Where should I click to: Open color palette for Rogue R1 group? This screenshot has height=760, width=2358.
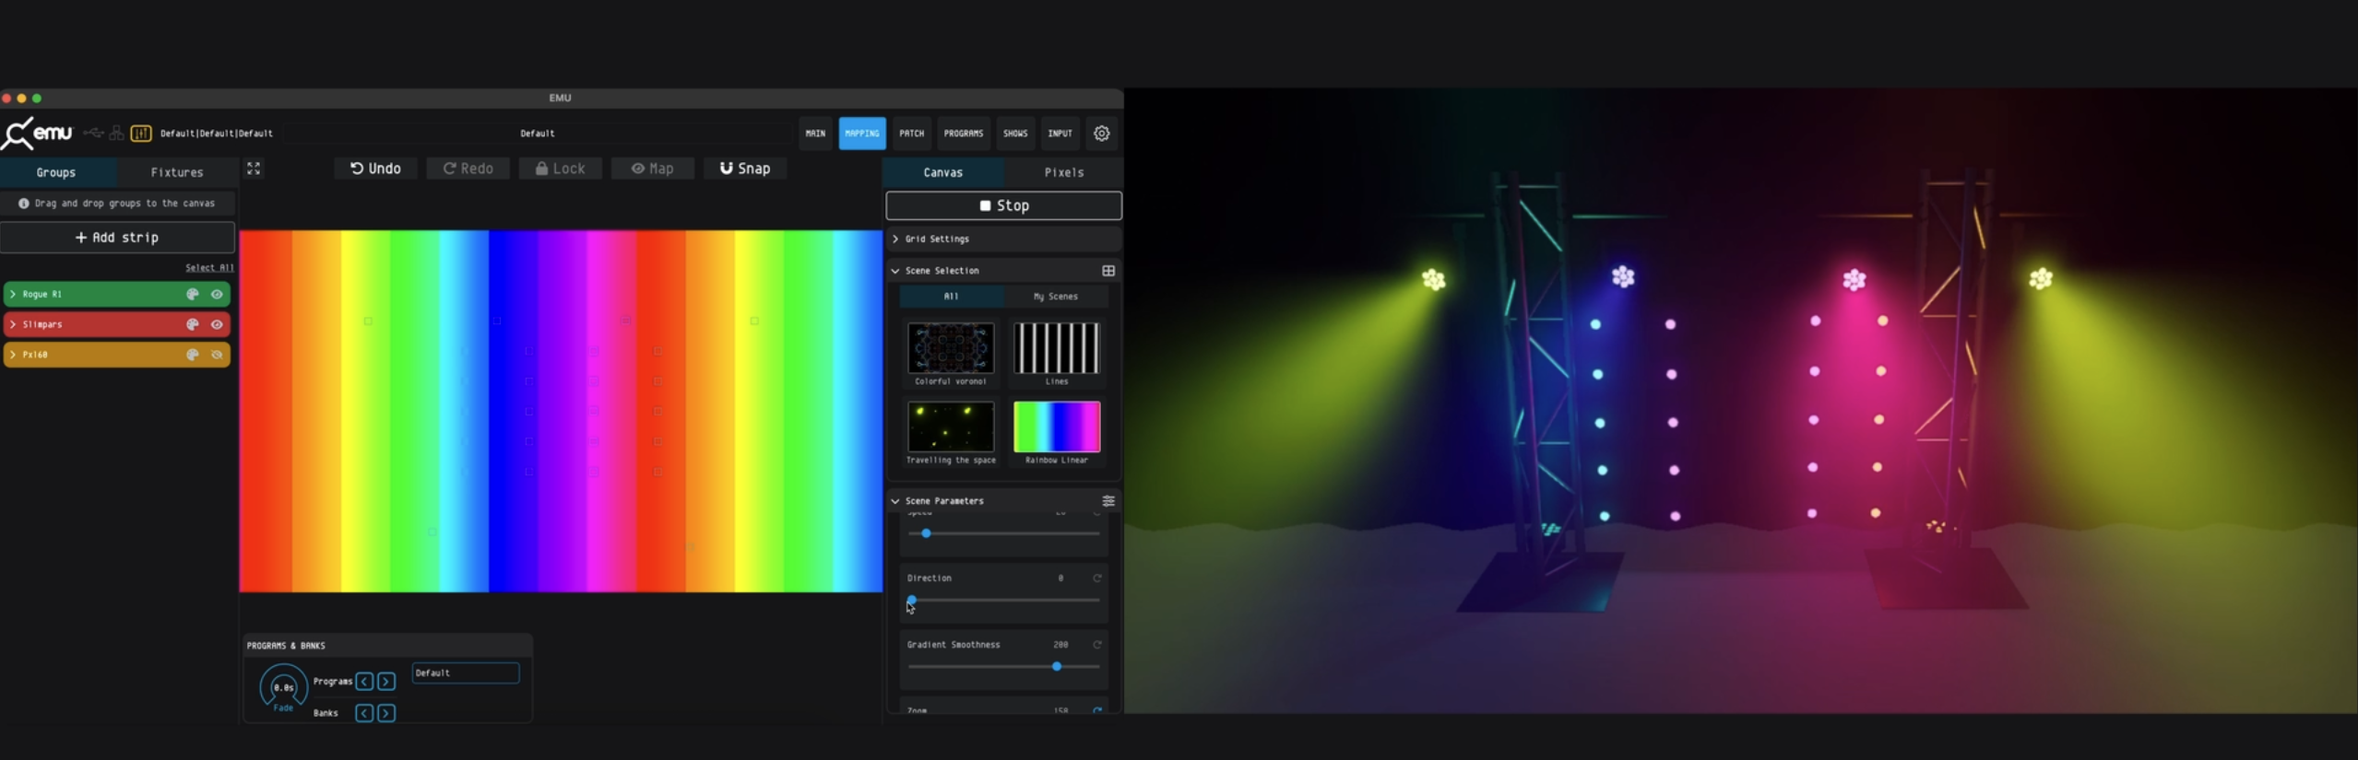click(x=193, y=295)
